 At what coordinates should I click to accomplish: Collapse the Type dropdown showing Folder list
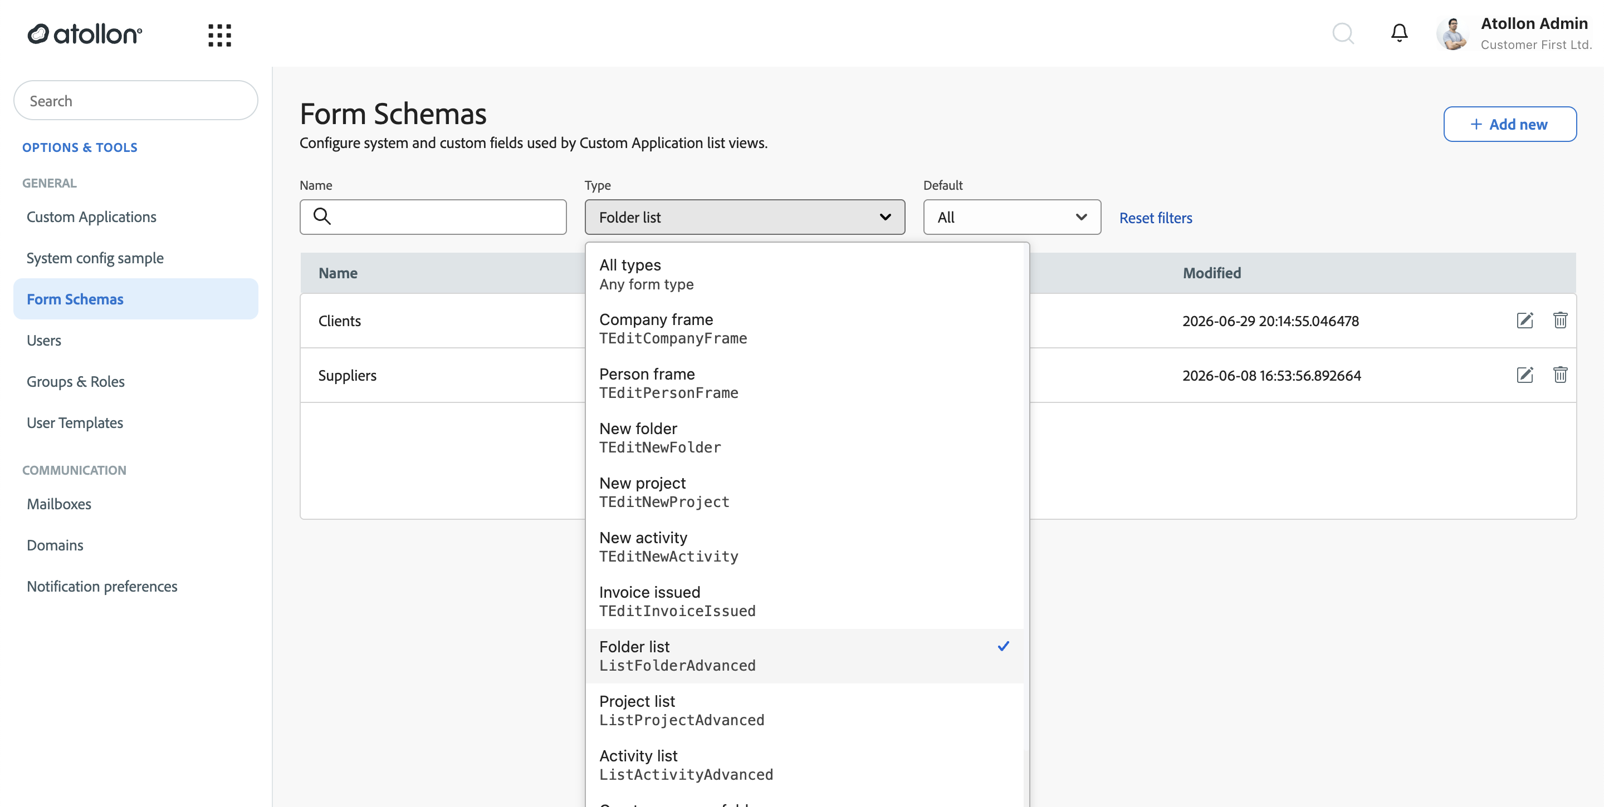[x=745, y=216]
